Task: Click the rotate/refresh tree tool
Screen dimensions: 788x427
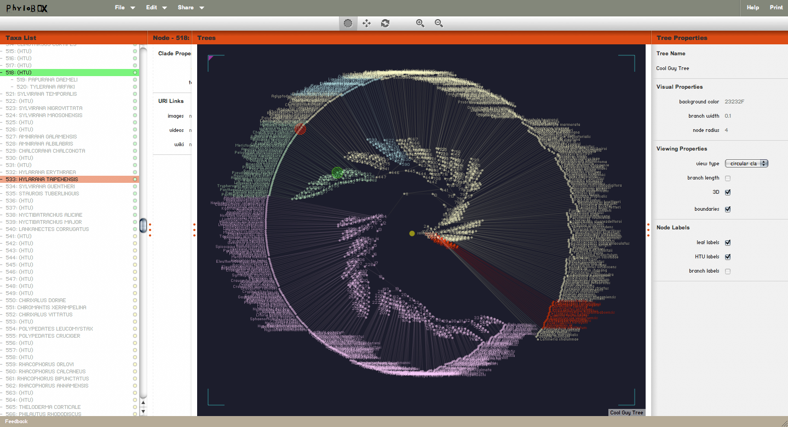Action: (x=386, y=23)
